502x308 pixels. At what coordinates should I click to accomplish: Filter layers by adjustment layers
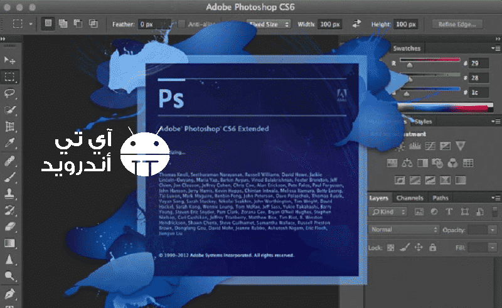point(434,211)
